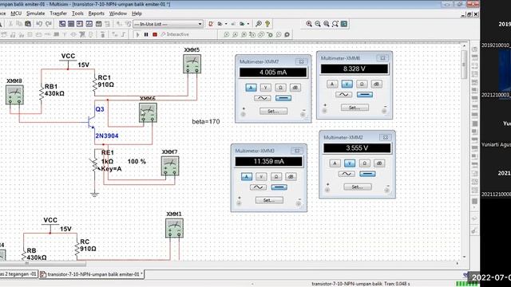Click the XMM1 multimeter instrument icon

pos(174,228)
